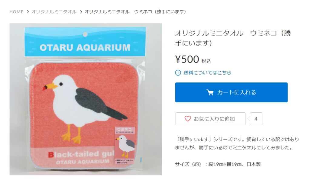Add the towel to cart with カートに入れる

click(231, 92)
